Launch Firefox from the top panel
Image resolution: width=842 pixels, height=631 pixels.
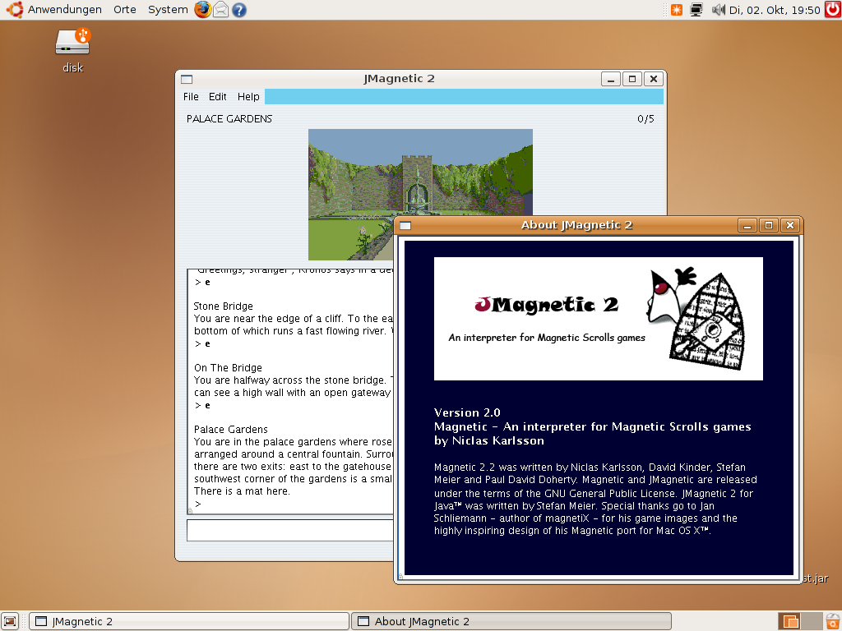click(202, 10)
